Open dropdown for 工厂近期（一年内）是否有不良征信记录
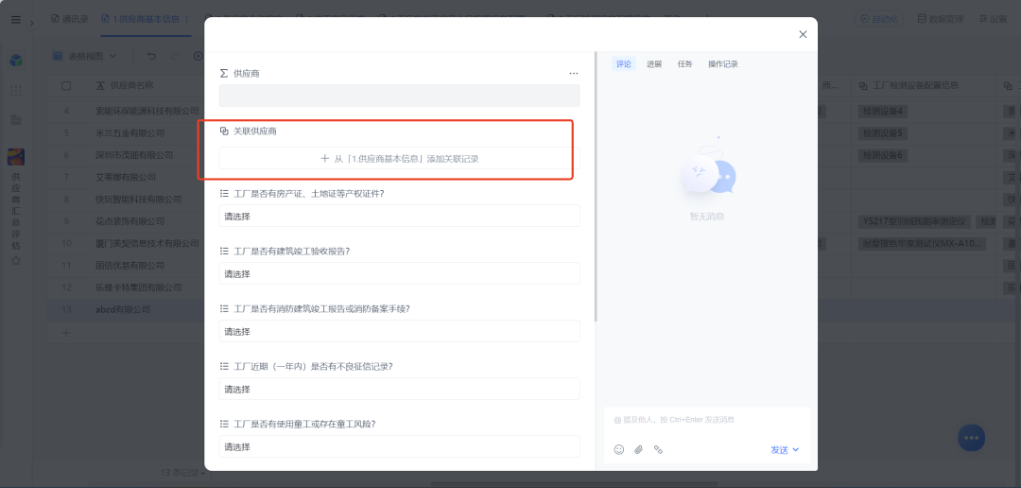Screen dimensions: 1021x488 click(399, 389)
